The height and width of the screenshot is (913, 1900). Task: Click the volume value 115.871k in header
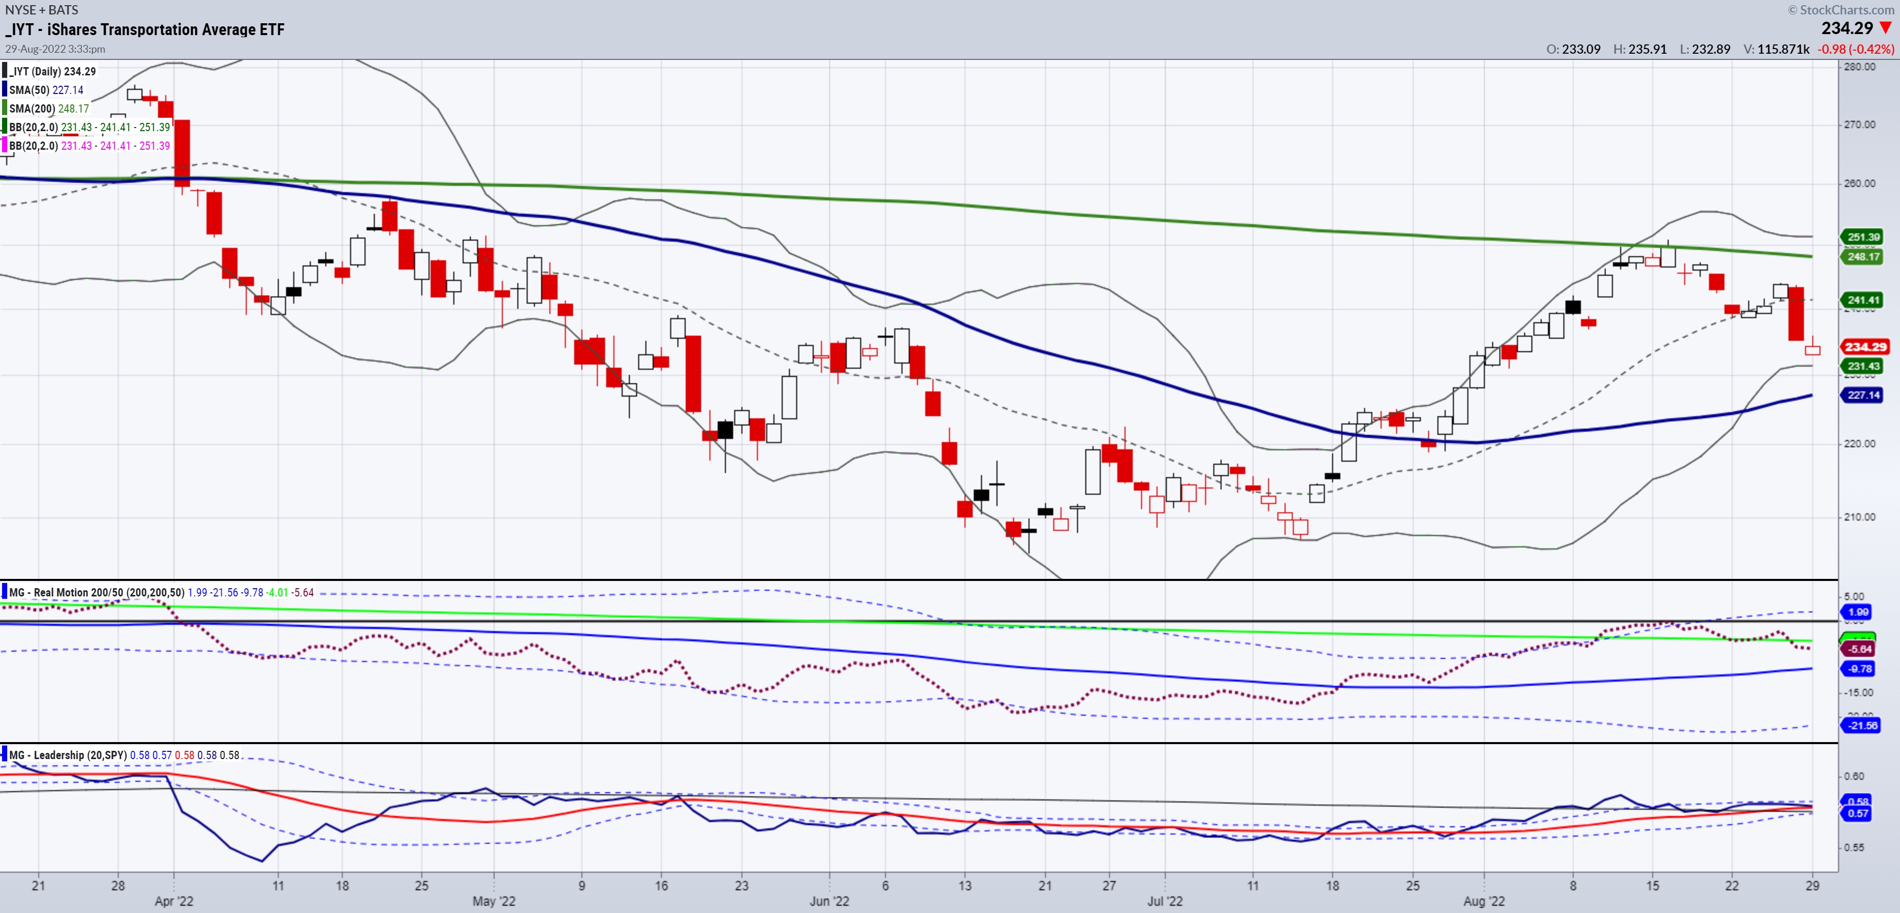coord(1783,50)
